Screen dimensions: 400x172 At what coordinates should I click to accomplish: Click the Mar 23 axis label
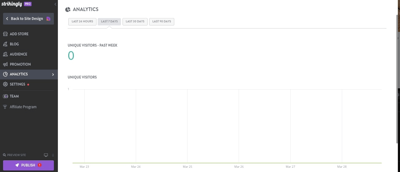[x=84, y=167]
